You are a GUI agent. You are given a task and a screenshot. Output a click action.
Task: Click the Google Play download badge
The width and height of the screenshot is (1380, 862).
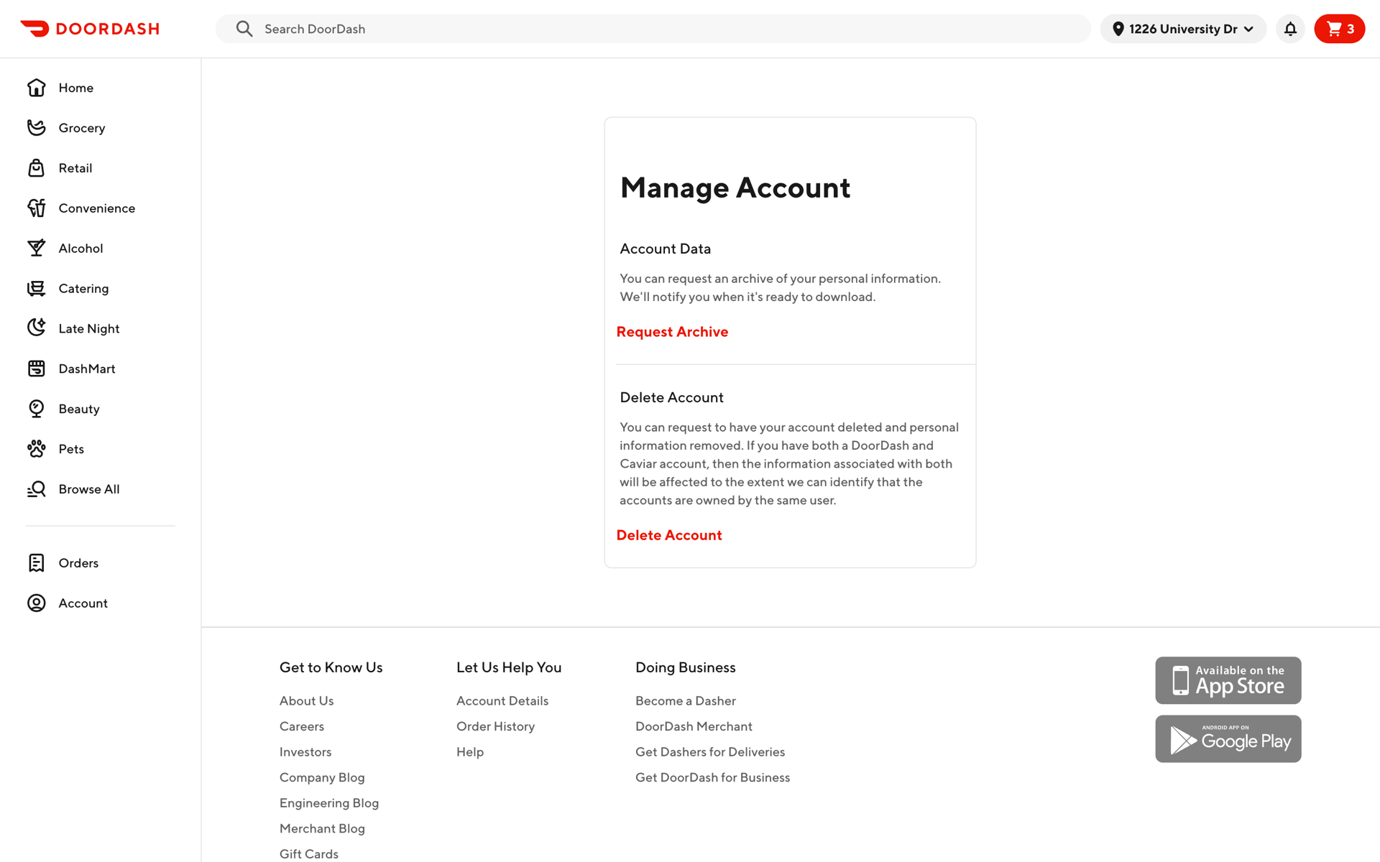point(1228,738)
